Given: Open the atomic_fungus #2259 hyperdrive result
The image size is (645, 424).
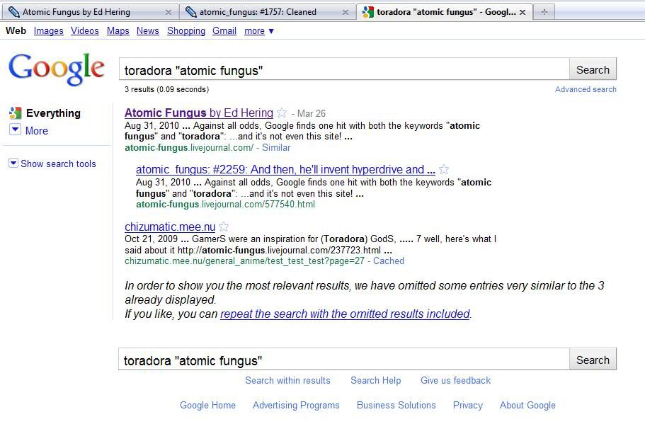Looking at the screenshot, I should point(285,169).
